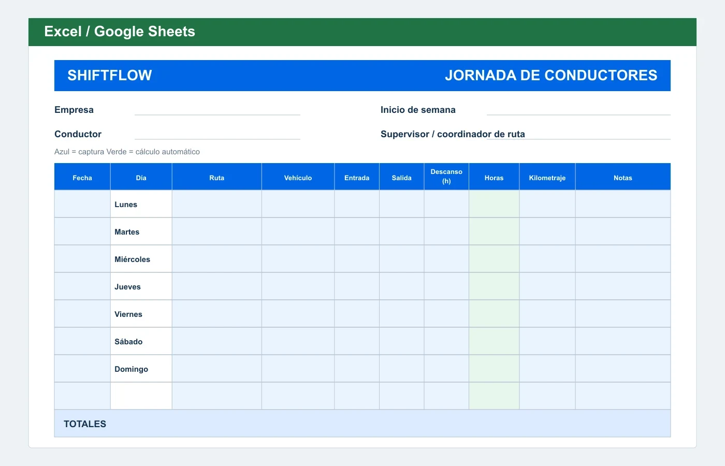Image resolution: width=725 pixels, height=466 pixels.
Task: Select the Descanso (h) column header
Action: [446, 177]
